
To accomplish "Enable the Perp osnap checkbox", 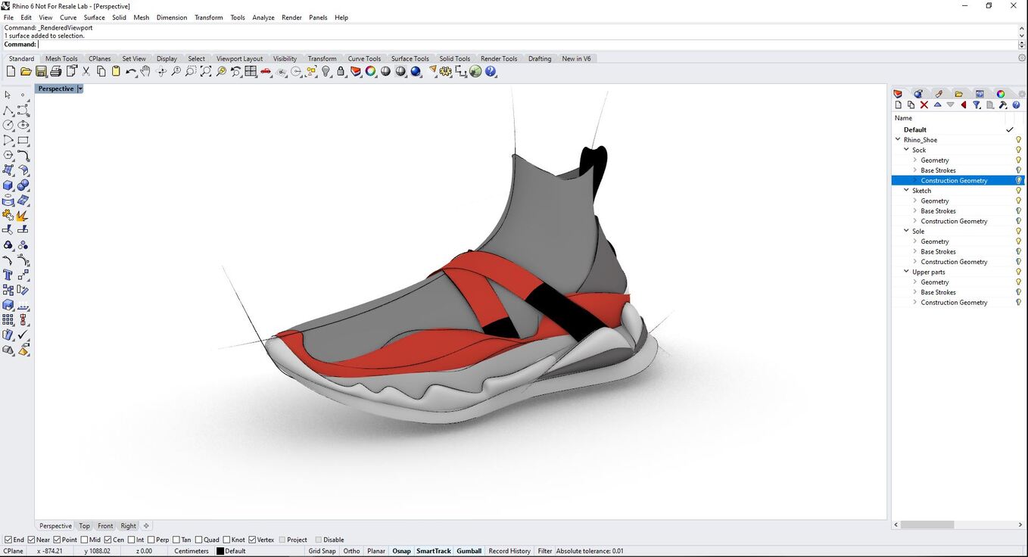I will pos(151,540).
